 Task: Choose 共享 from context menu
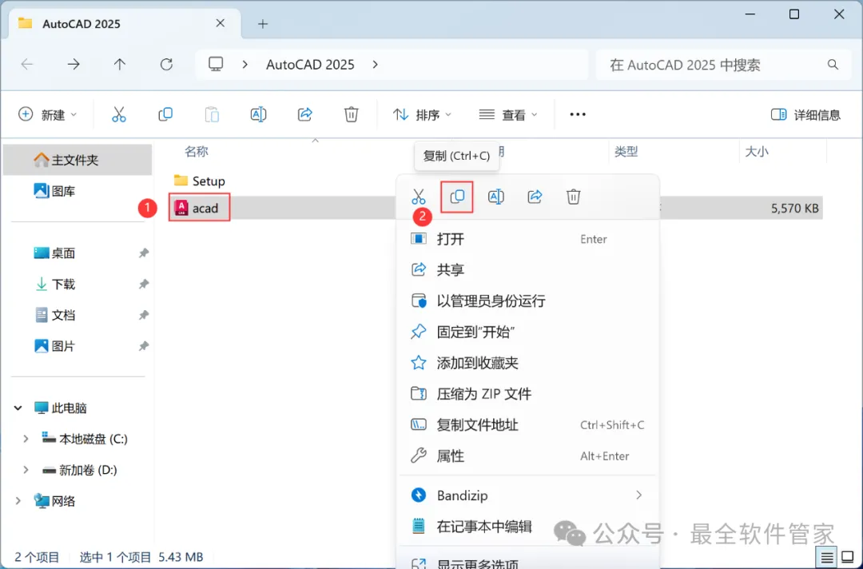(528, 269)
